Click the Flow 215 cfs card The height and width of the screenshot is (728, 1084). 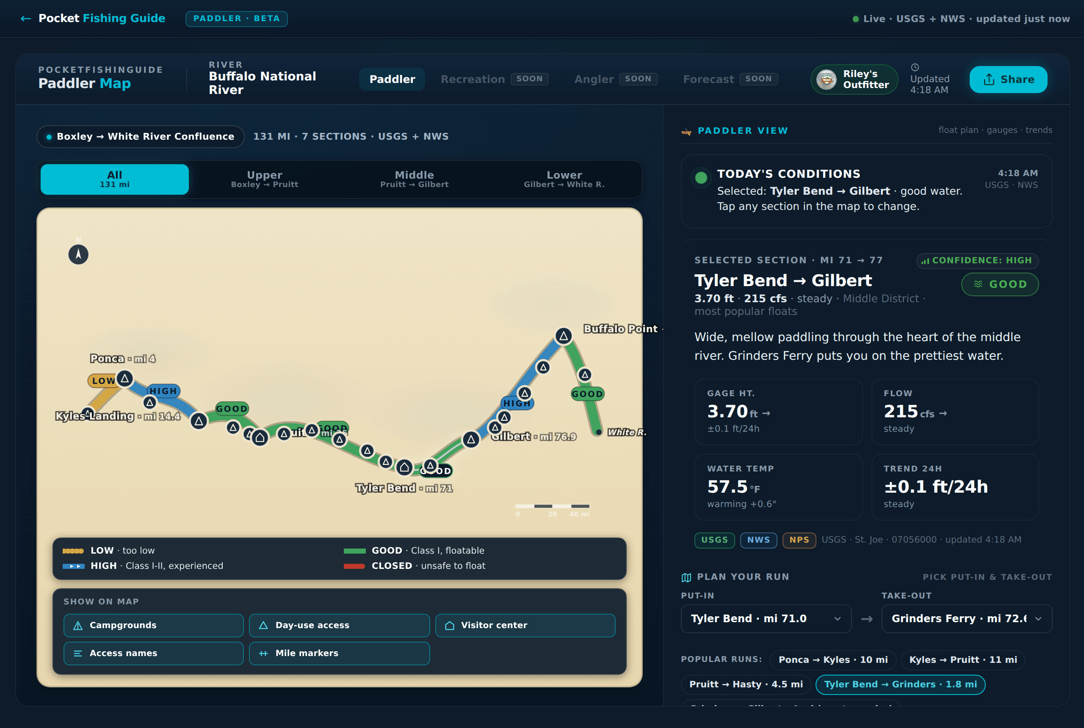tap(955, 412)
